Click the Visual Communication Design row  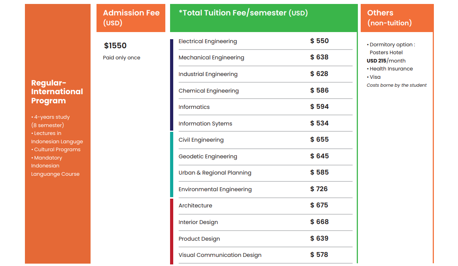coord(265,255)
